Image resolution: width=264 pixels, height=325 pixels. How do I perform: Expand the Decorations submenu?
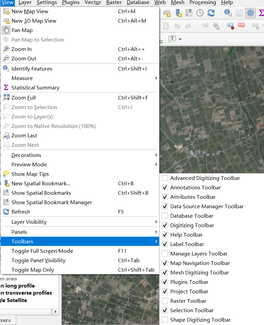(x=80, y=155)
